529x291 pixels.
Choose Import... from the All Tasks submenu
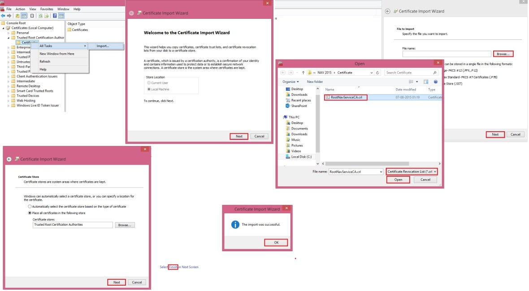pyautogui.click(x=103, y=46)
